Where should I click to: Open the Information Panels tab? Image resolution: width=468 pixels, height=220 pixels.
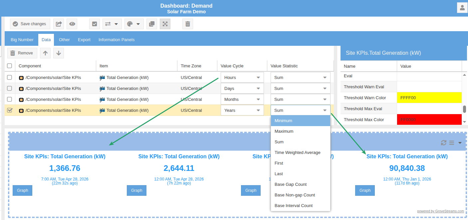point(117,40)
